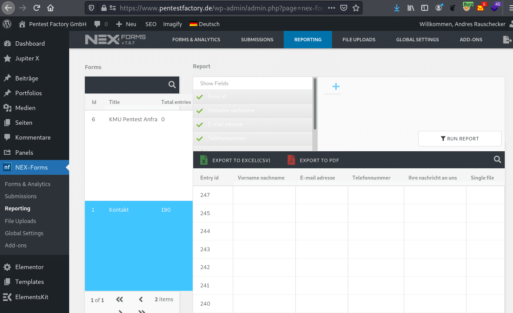Screen dimensions: 513x313
Task: Click the NEX-Forms logo
Action: point(115,40)
